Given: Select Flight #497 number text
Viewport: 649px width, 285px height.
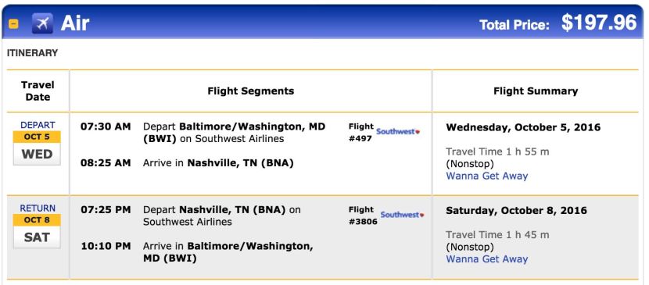Looking at the screenshot, I should [x=361, y=132].
